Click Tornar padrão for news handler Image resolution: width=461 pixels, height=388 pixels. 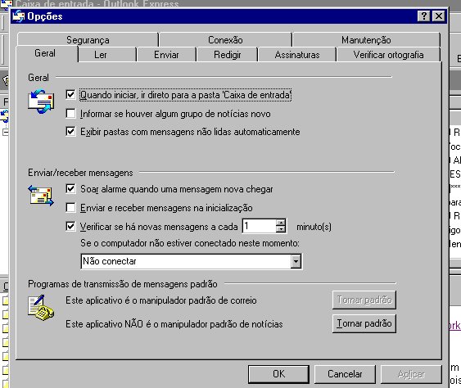[364, 323]
